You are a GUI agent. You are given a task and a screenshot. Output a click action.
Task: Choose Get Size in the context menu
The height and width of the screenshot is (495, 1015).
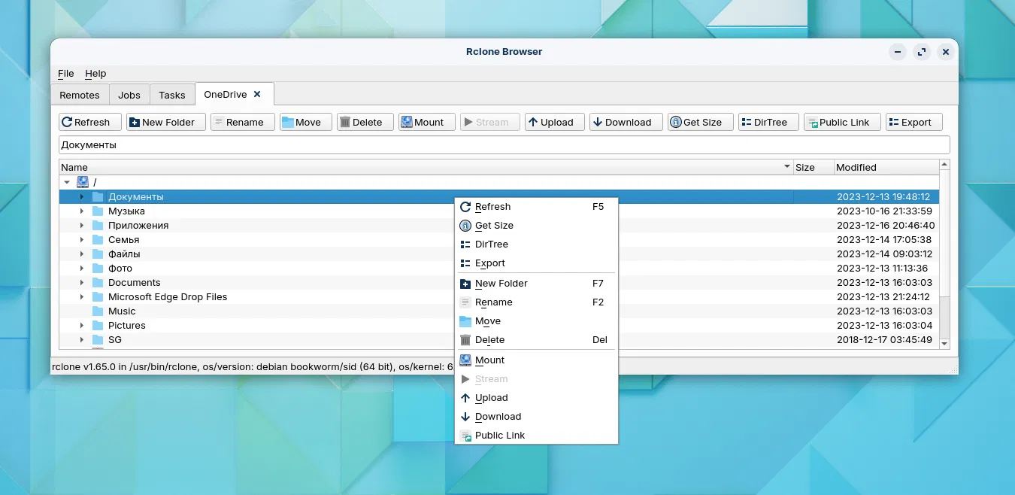point(536,226)
